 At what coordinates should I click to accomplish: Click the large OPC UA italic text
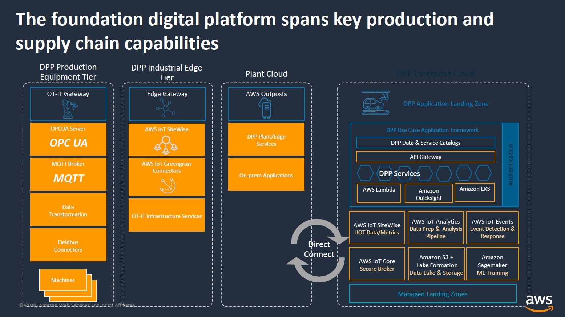[x=68, y=143]
